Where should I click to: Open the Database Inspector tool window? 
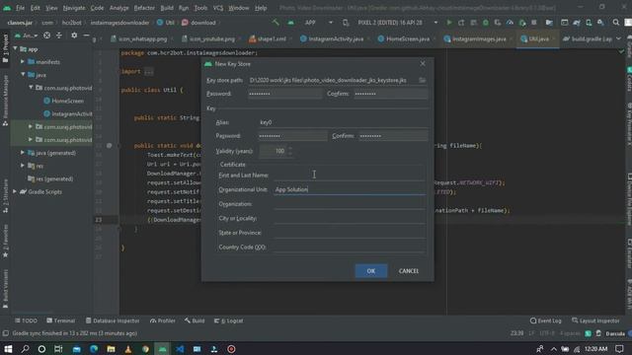(x=113, y=320)
